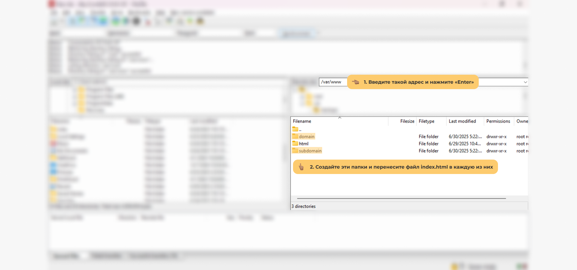577x270 pixels.
Task: Click the binoculars file search toolbar icon
Action: [200, 22]
